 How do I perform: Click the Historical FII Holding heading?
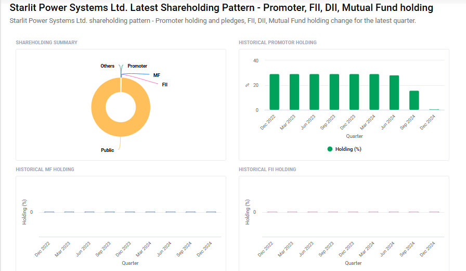click(x=267, y=170)
